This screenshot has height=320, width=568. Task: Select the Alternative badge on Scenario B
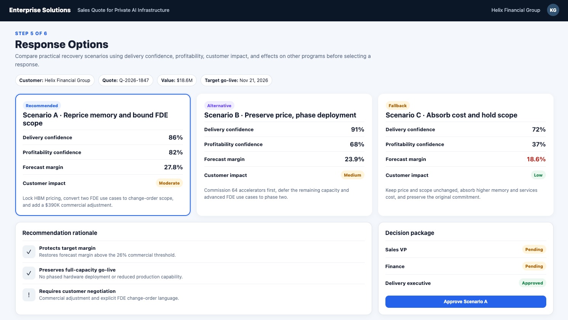coord(219,106)
